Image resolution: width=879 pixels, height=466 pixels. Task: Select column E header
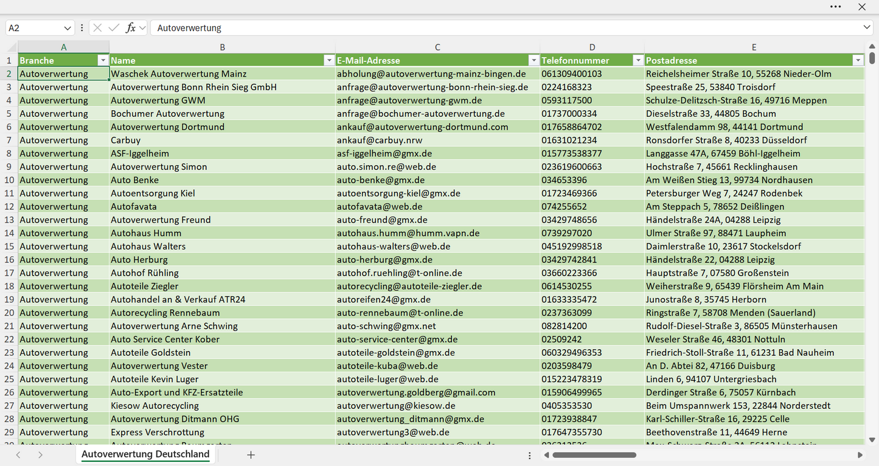pos(754,47)
